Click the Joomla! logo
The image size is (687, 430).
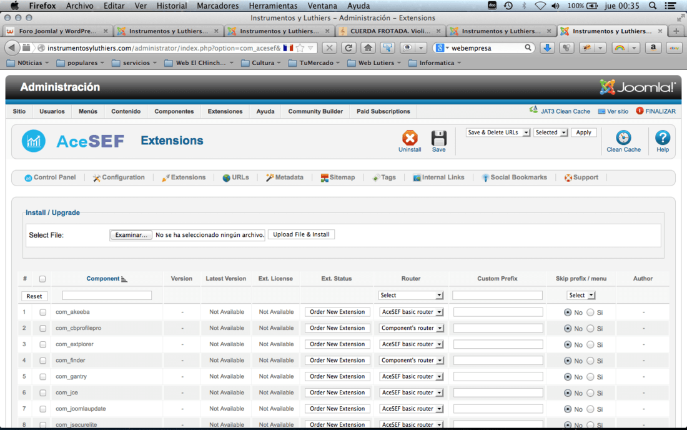[x=638, y=87]
